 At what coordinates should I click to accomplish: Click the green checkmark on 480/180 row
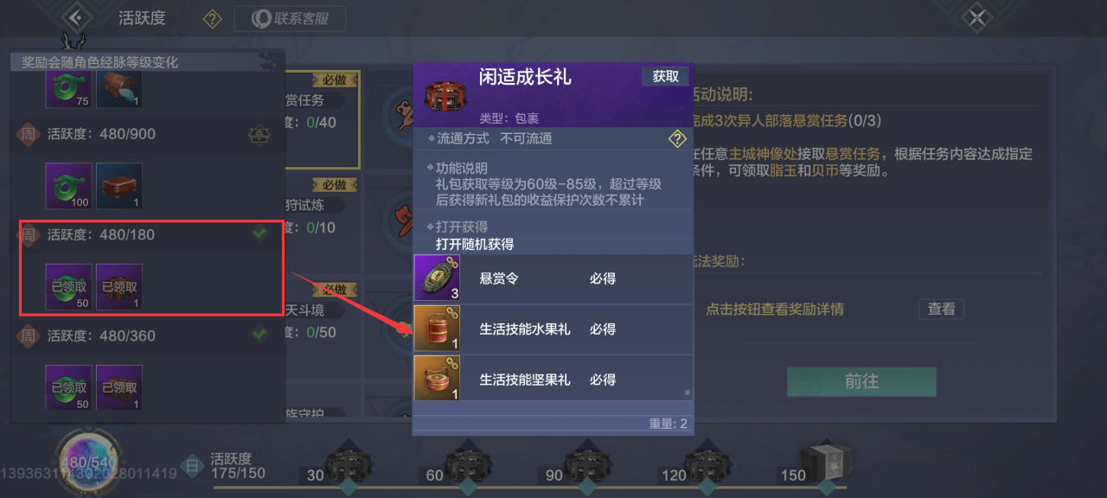coord(259,233)
